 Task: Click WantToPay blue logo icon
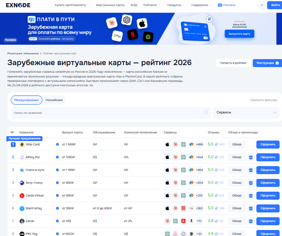[x=22, y=208]
